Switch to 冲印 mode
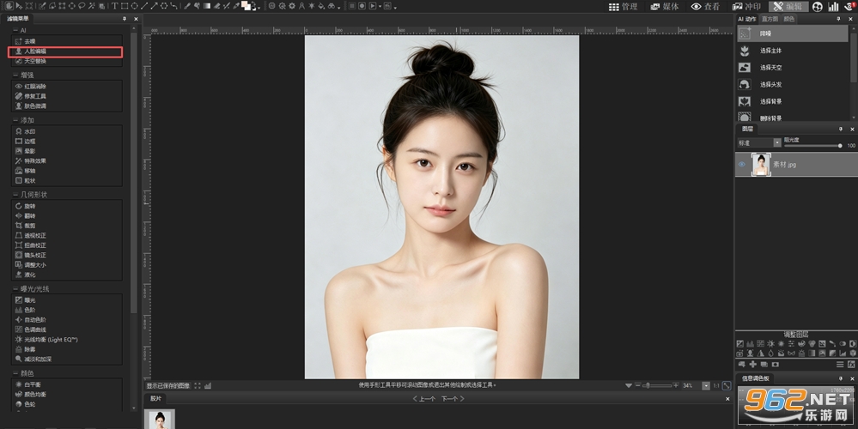The image size is (858, 429). (x=747, y=7)
